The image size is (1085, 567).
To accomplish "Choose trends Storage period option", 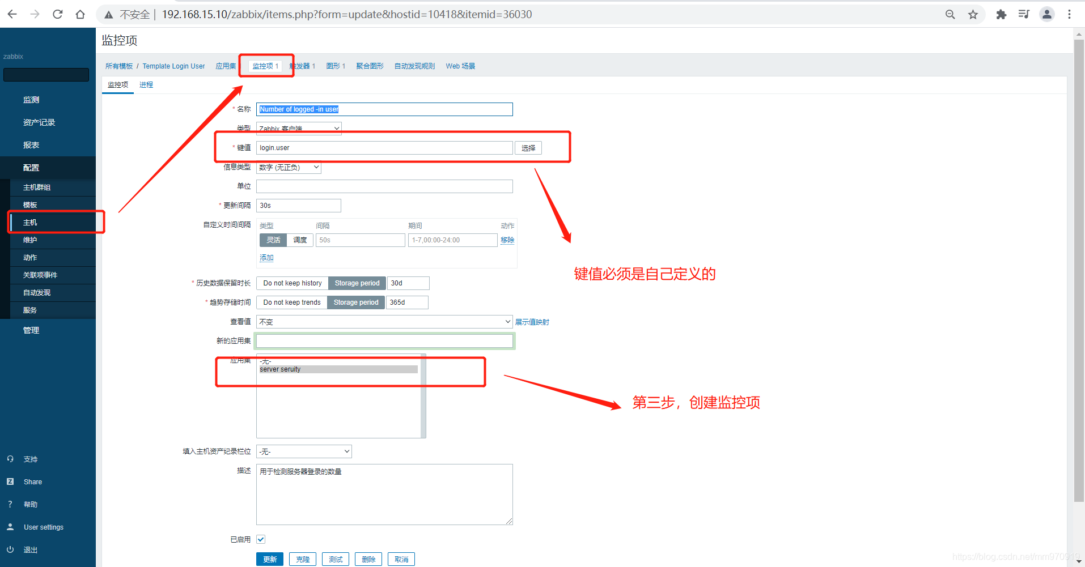I will click(356, 302).
